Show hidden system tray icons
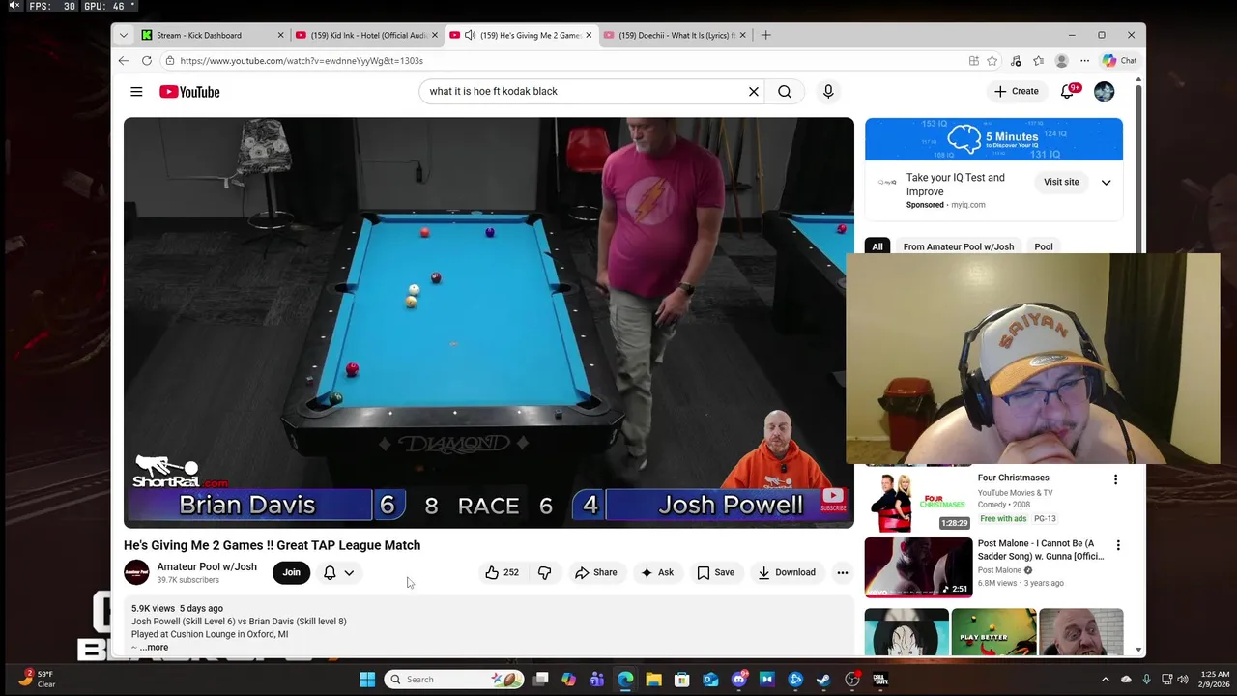This screenshot has width=1237, height=696. (1106, 680)
